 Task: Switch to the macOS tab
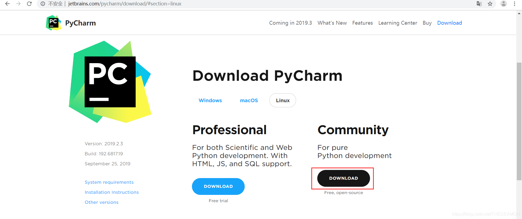(x=249, y=100)
